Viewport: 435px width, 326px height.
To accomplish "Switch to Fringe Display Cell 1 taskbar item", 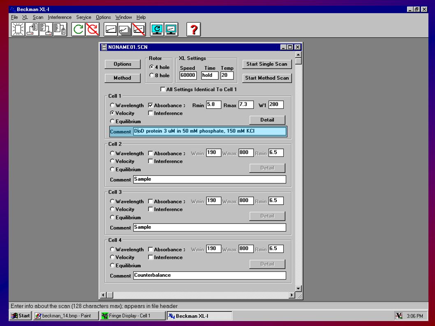I will [132, 316].
